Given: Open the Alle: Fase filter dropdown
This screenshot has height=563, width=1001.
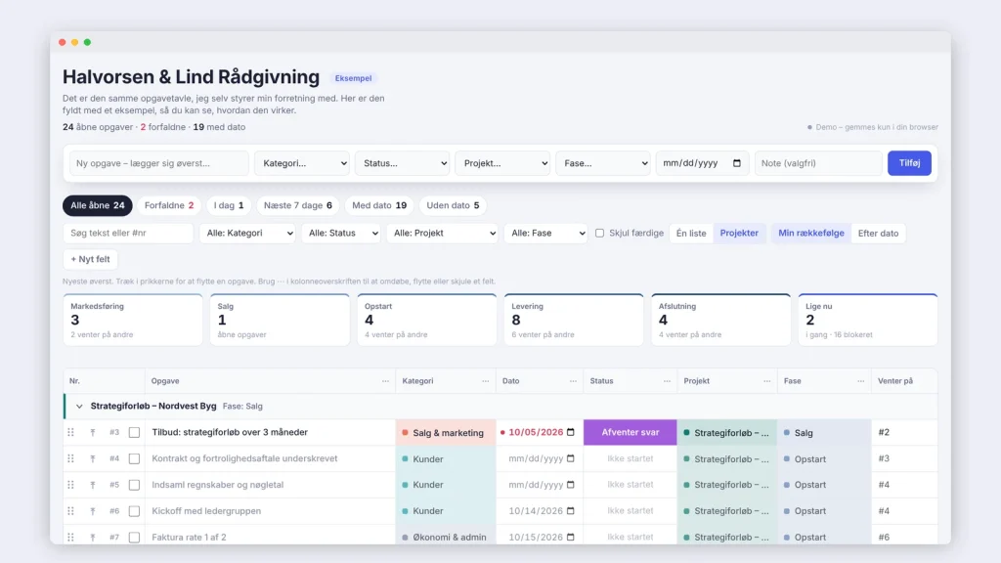Looking at the screenshot, I should (545, 233).
